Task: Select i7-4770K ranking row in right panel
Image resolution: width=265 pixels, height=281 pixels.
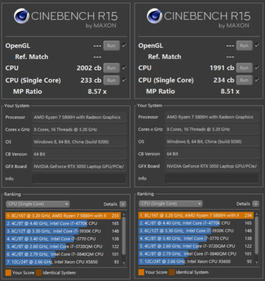Action: click(196, 223)
